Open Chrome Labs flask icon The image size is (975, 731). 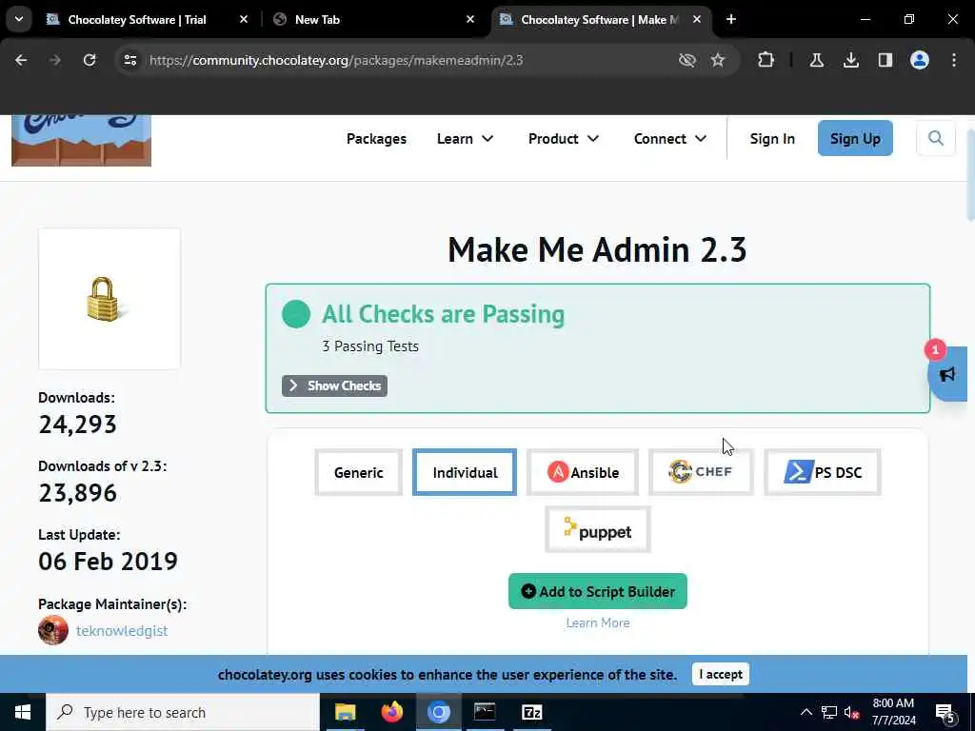point(816,60)
